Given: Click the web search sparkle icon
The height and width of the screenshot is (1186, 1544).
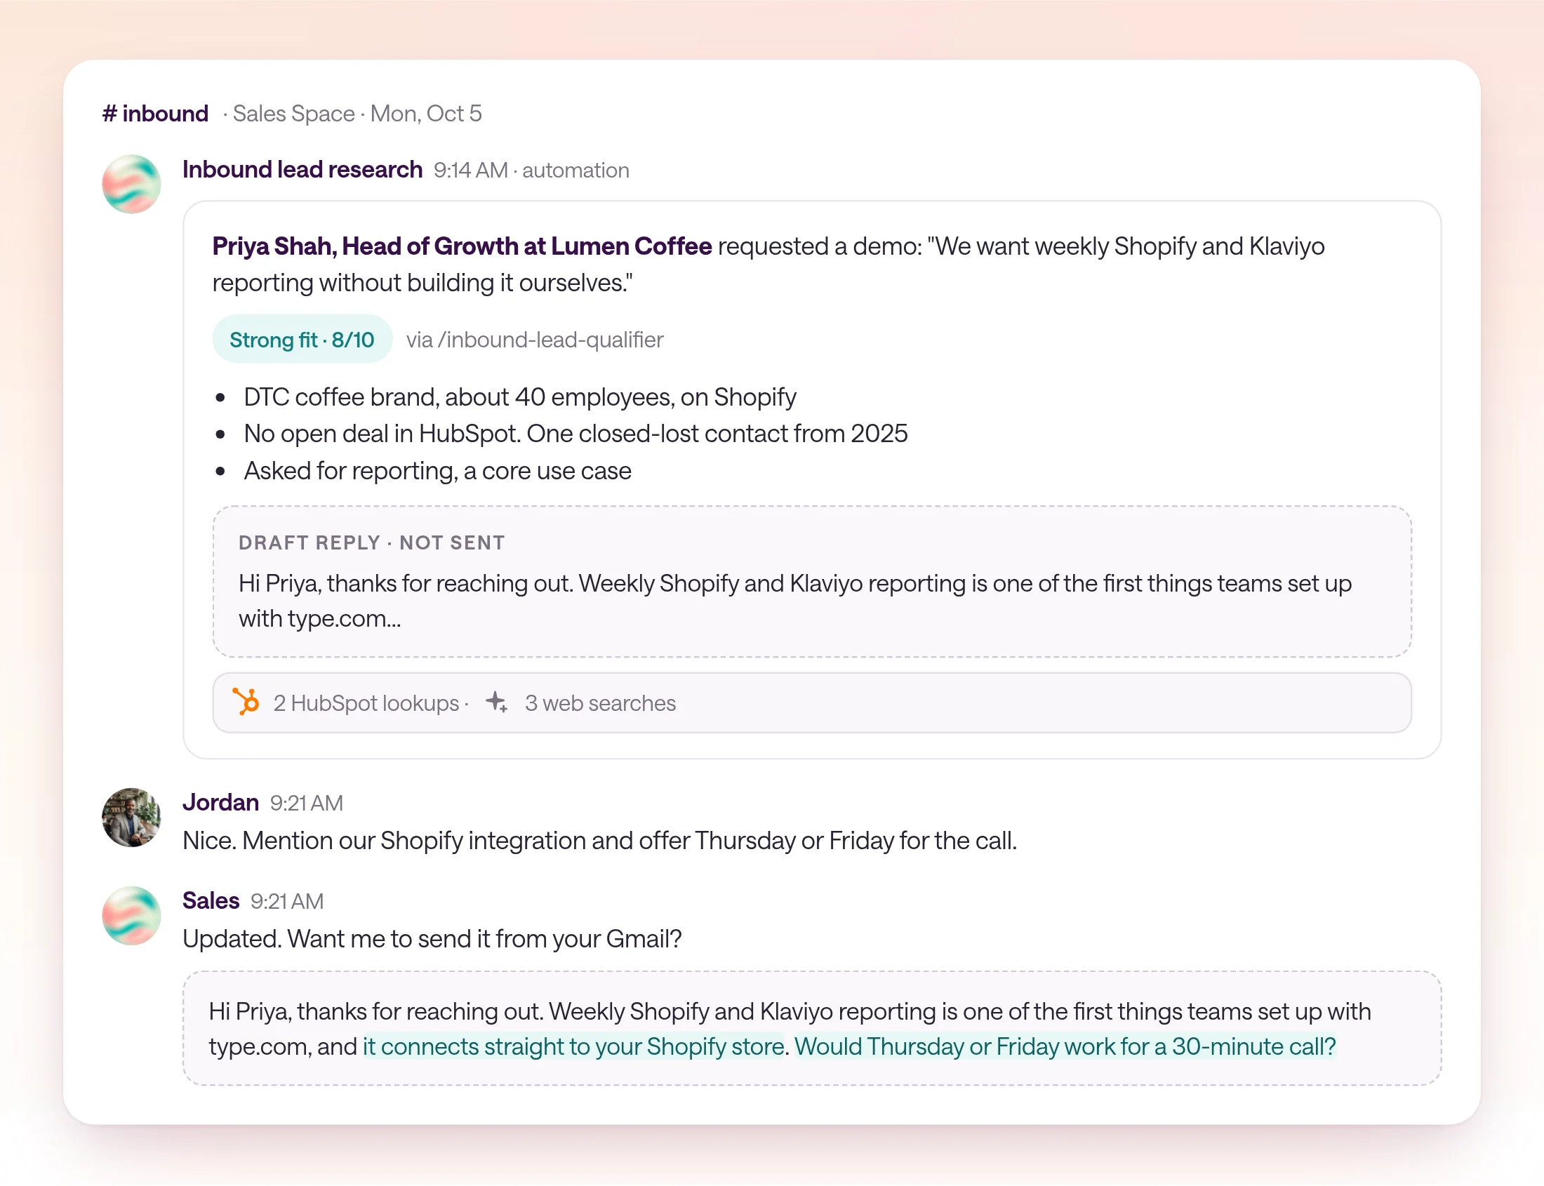Looking at the screenshot, I should (496, 702).
